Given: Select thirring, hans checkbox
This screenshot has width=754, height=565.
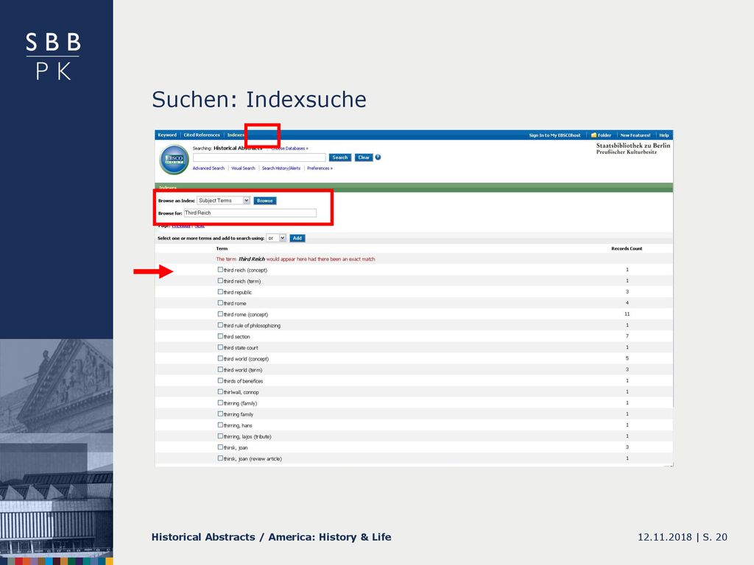Looking at the screenshot, I should click(x=220, y=424).
